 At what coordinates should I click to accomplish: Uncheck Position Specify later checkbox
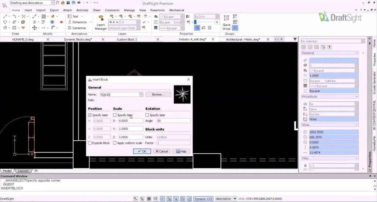90,115
